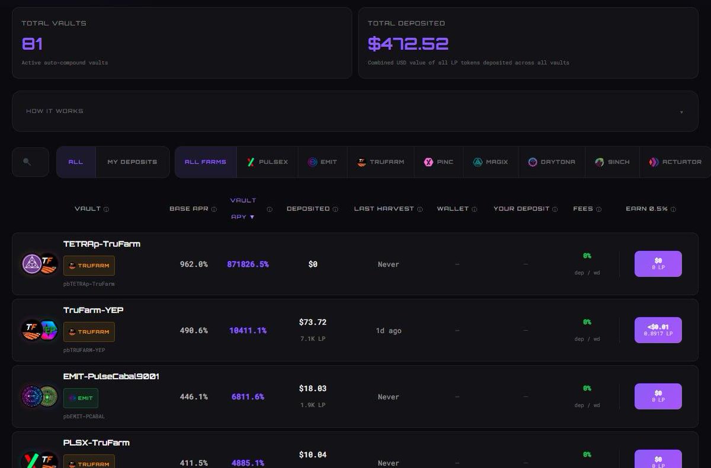Filter vaults by Actuator farm
This screenshot has width=711, height=468.
coord(675,162)
